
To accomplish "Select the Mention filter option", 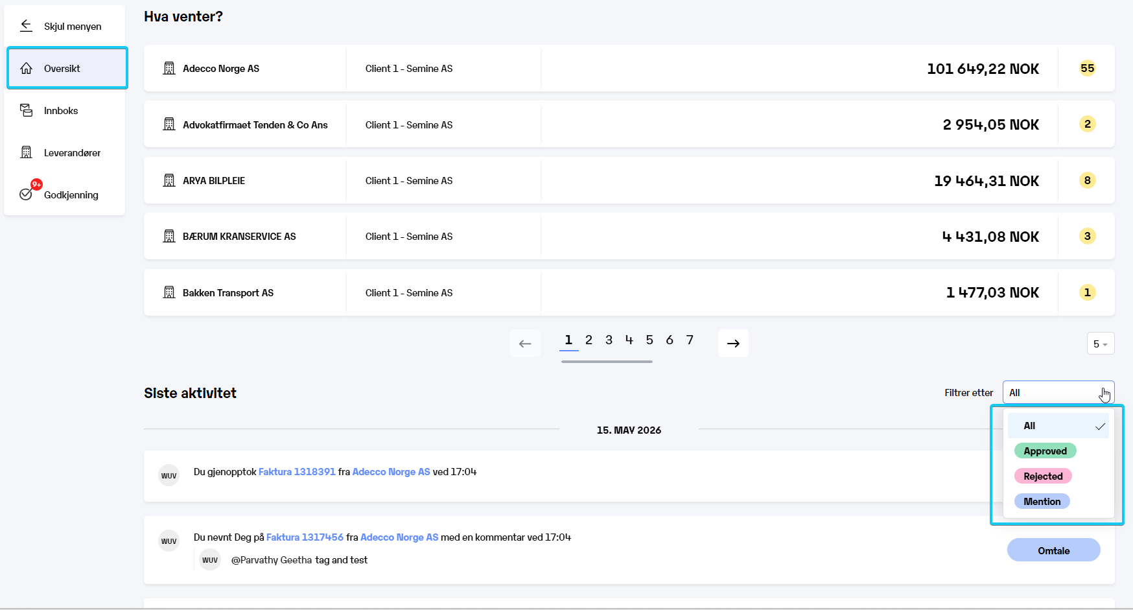I will (x=1042, y=502).
